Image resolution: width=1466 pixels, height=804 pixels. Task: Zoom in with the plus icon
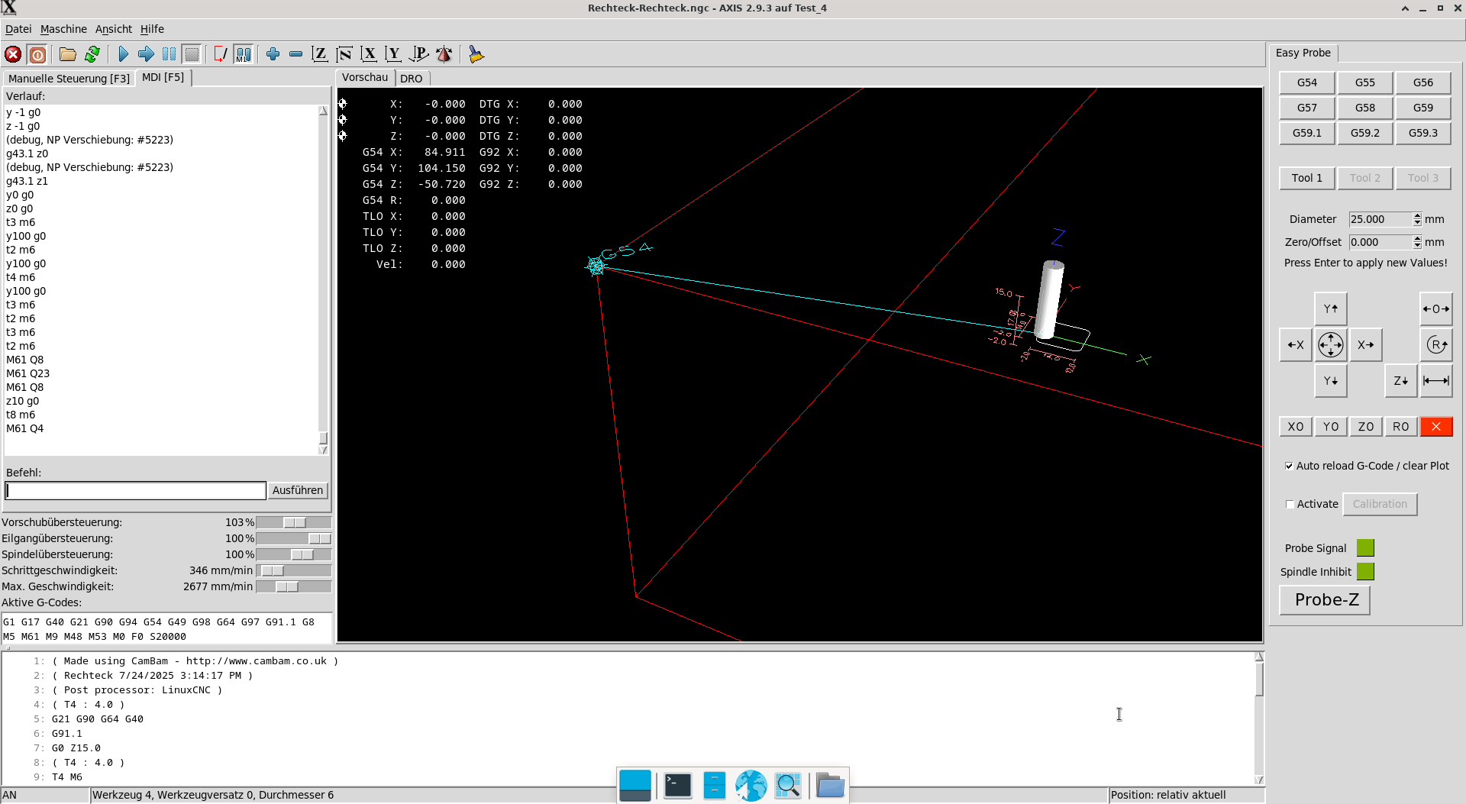tap(273, 54)
